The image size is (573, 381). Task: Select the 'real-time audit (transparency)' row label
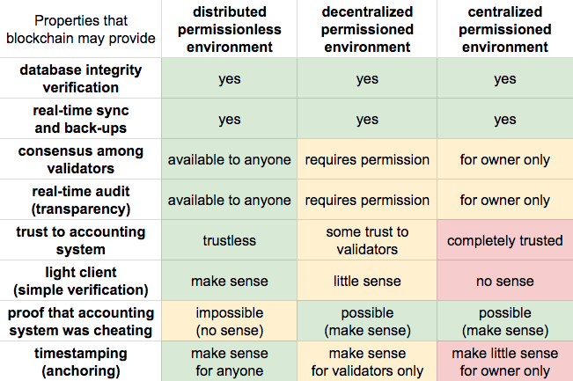tap(81, 200)
